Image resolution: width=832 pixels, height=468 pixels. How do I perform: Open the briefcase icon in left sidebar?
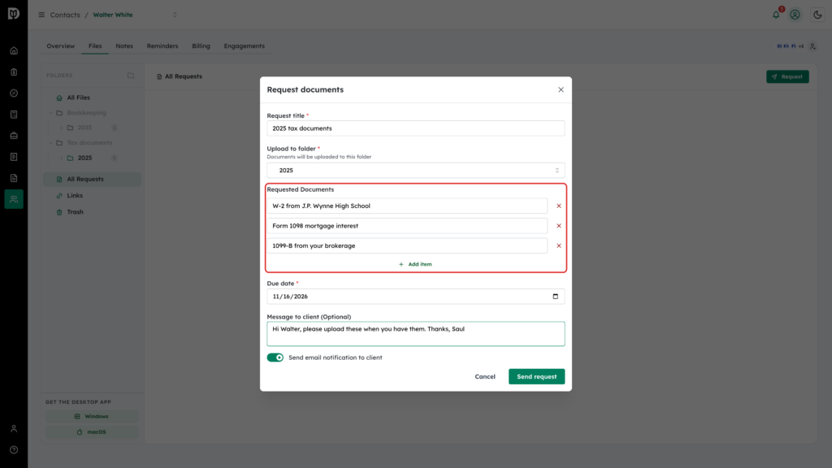pyautogui.click(x=14, y=136)
